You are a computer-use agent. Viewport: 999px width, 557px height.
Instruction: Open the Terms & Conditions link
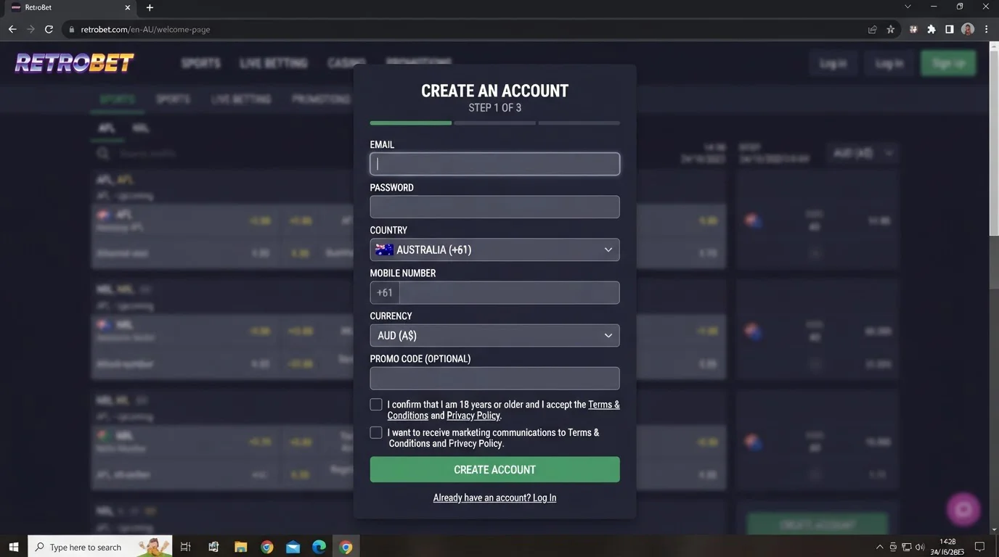tap(603, 405)
